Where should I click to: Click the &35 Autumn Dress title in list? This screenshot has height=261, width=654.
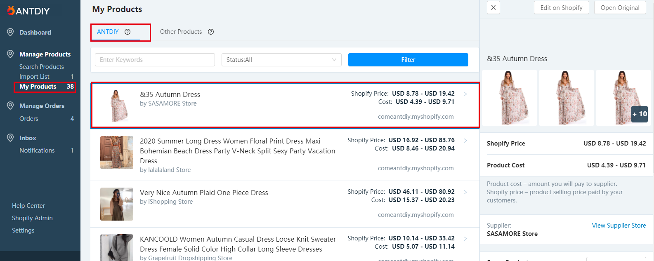(170, 94)
